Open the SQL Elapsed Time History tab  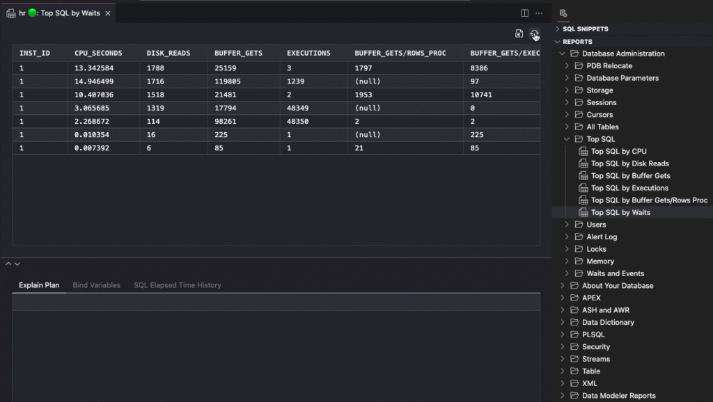click(x=178, y=285)
